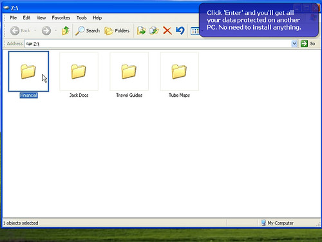Toggle the Folders pane
The width and height of the screenshot is (322, 242).
point(117,31)
